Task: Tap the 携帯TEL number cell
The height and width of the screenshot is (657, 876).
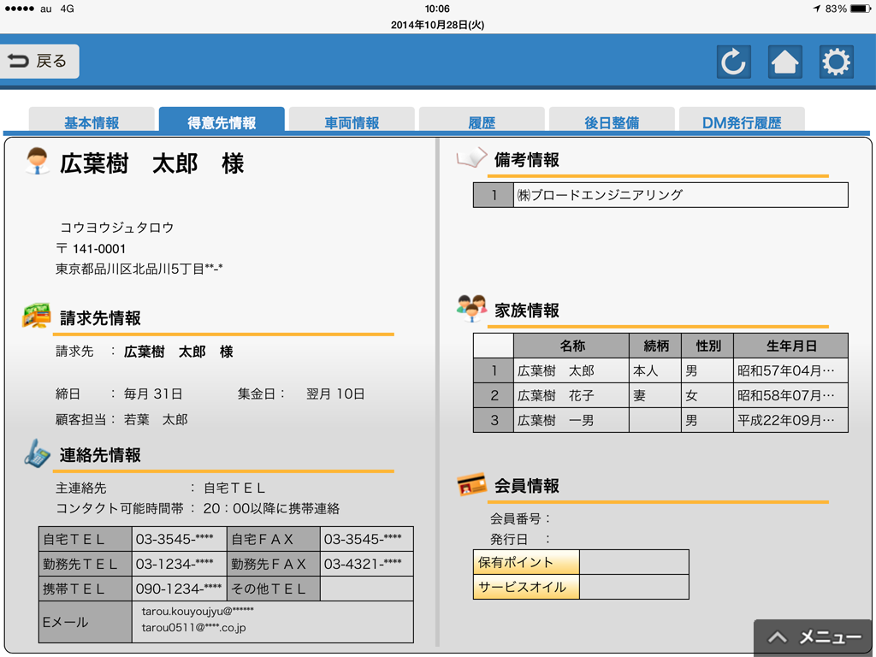Action: 179,589
